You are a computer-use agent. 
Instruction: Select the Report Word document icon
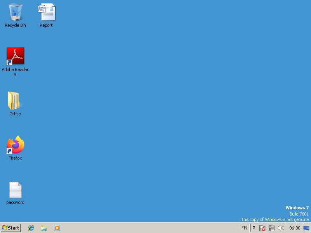(46, 16)
